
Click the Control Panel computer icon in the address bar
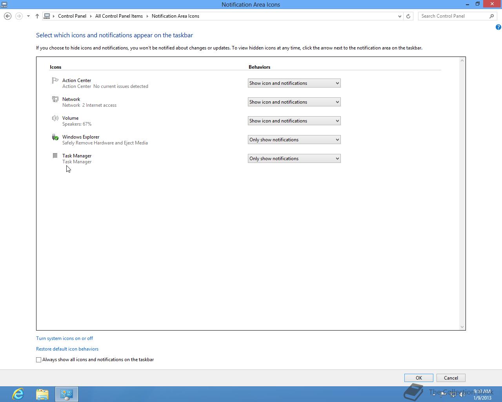(47, 16)
